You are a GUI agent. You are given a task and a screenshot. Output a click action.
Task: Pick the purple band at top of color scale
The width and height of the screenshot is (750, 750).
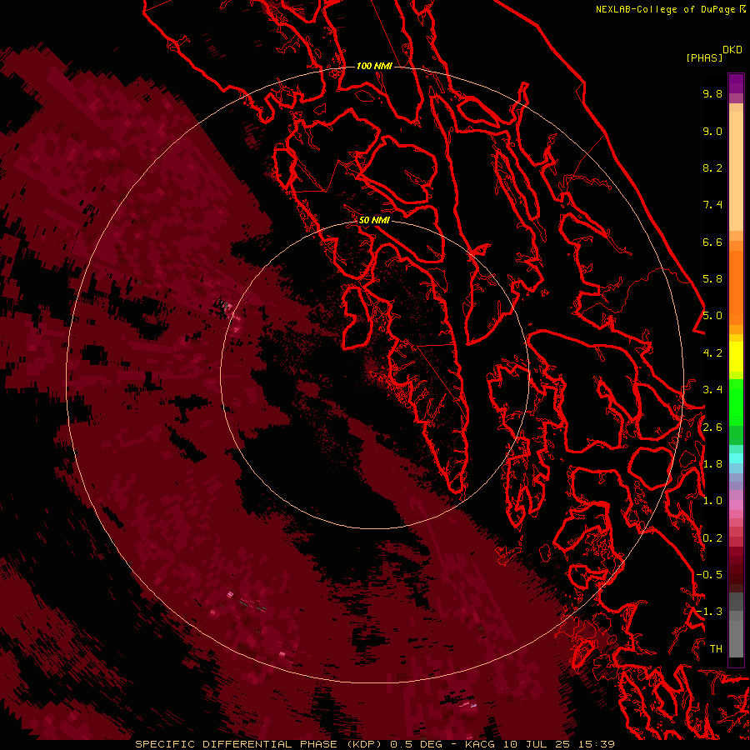[x=736, y=83]
